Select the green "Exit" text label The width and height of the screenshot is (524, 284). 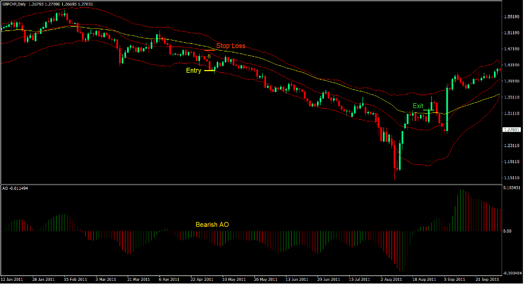click(418, 106)
